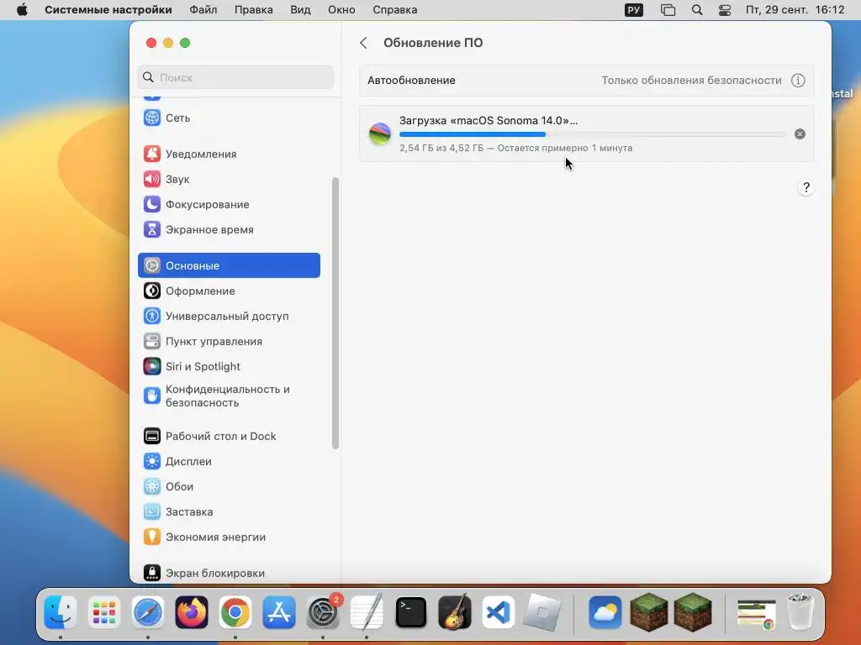Launch Terminal from the Dock
This screenshot has height=645, width=861.
410,612
